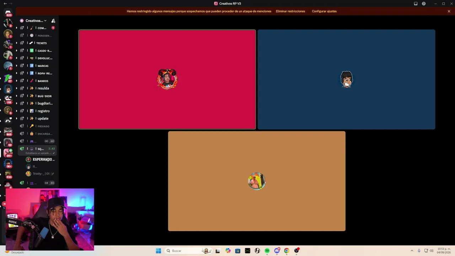Image resolution: width=455 pixels, height=256 pixels.
Task: Open Task View from the taskbar
Action: [x=218, y=251]
